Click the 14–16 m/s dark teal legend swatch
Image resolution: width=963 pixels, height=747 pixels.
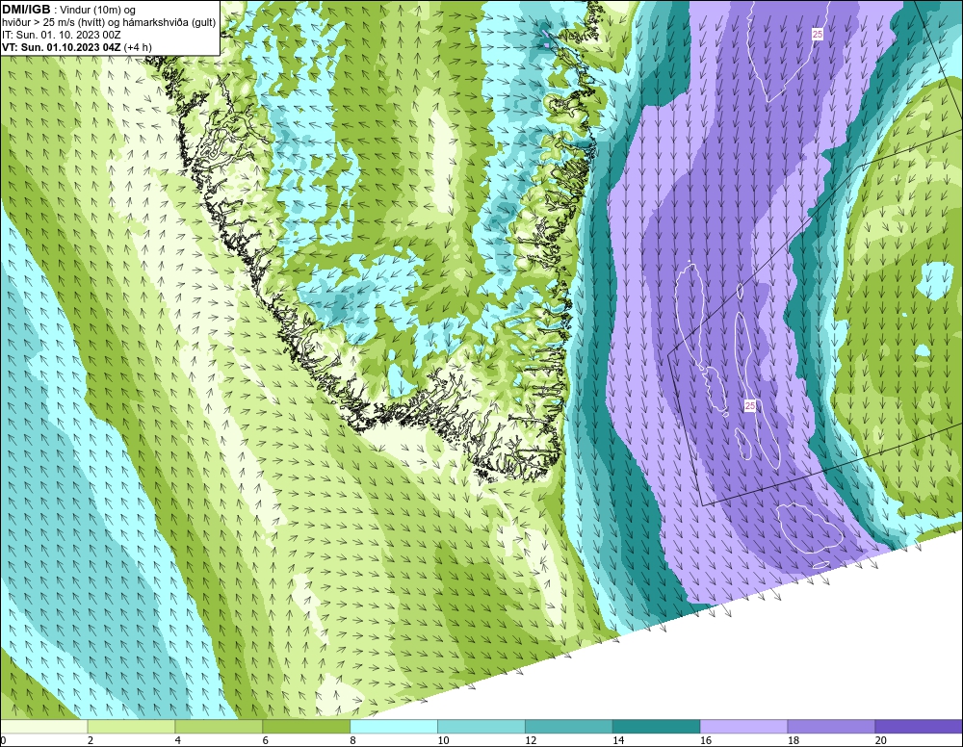[x=657, y=727]
